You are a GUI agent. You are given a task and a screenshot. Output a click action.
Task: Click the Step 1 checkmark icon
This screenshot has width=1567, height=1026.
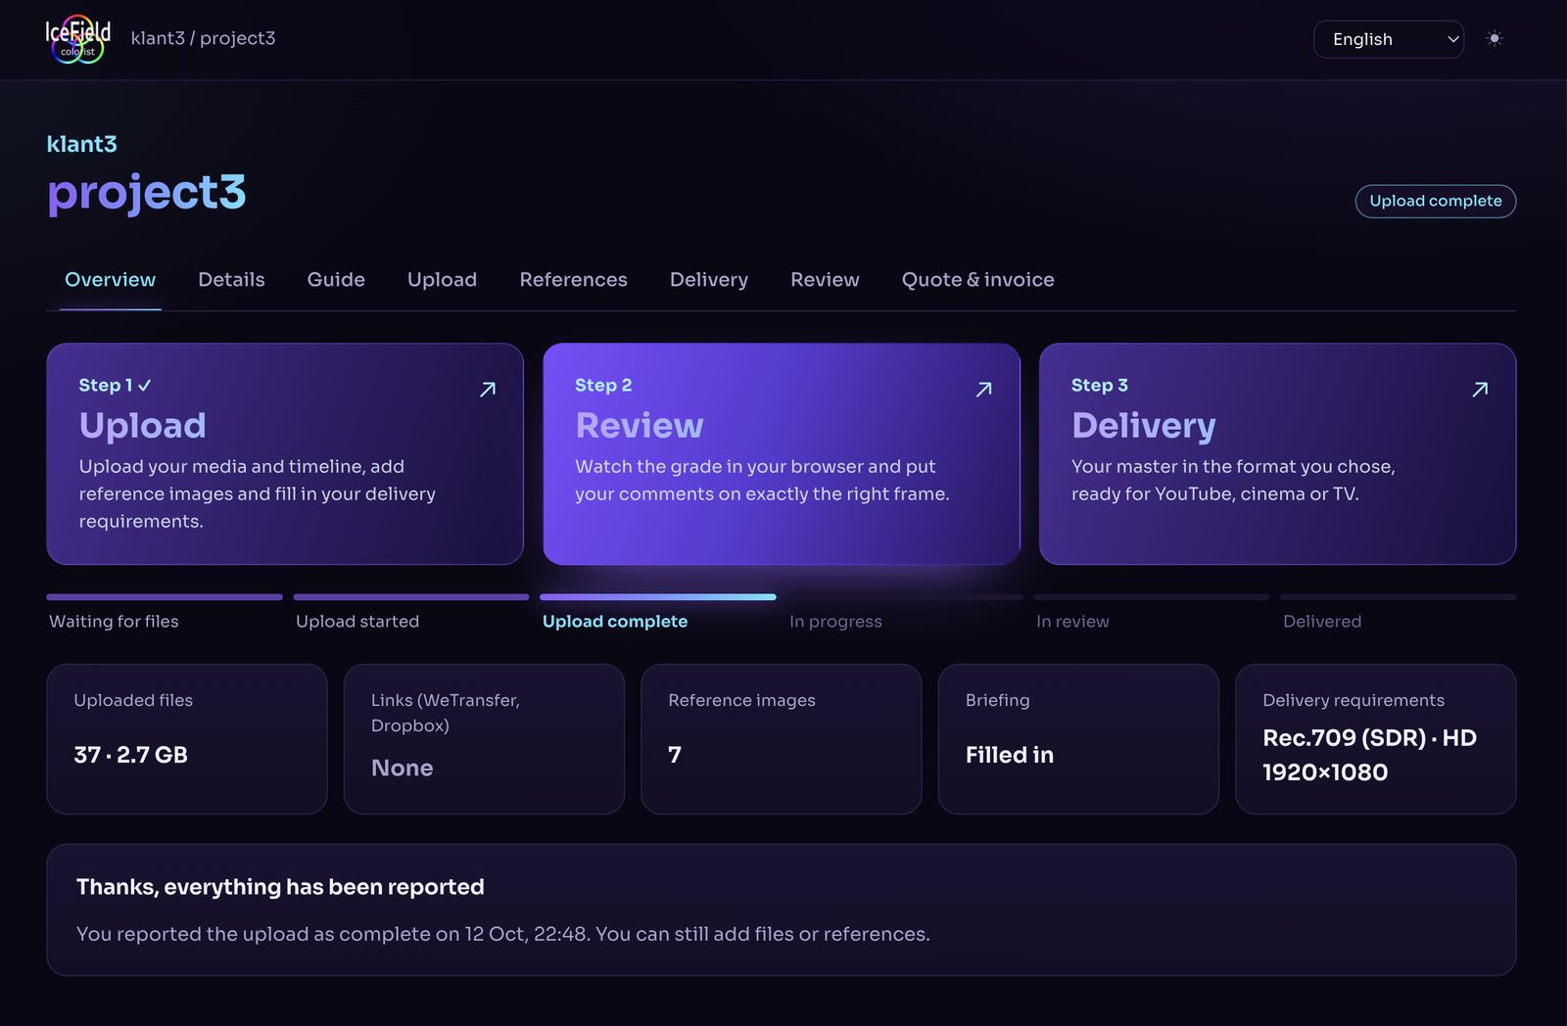pyautogui.click(x=145, y=386)
